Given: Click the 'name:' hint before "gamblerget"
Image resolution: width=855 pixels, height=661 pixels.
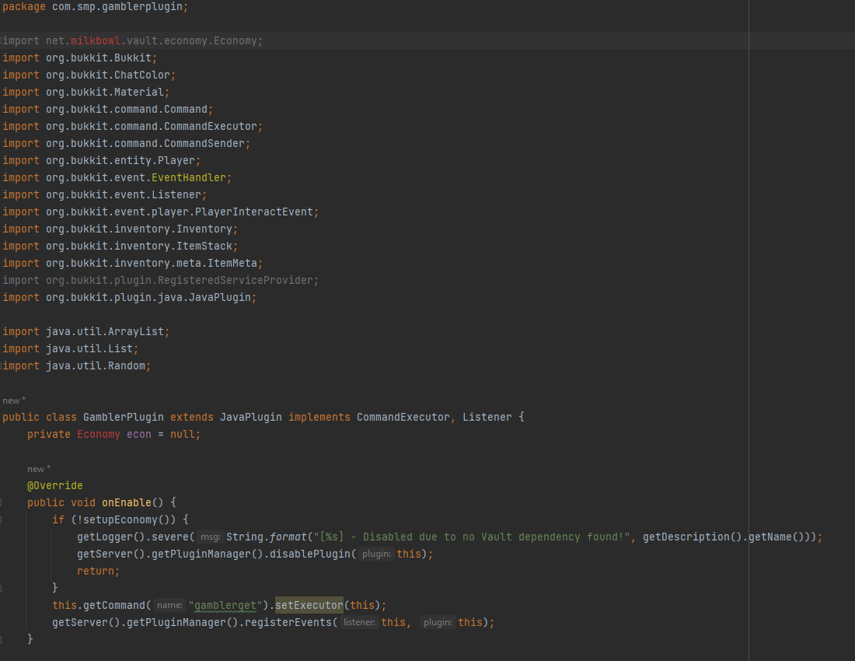Looking at the screenshot, I should pos(169,605).
